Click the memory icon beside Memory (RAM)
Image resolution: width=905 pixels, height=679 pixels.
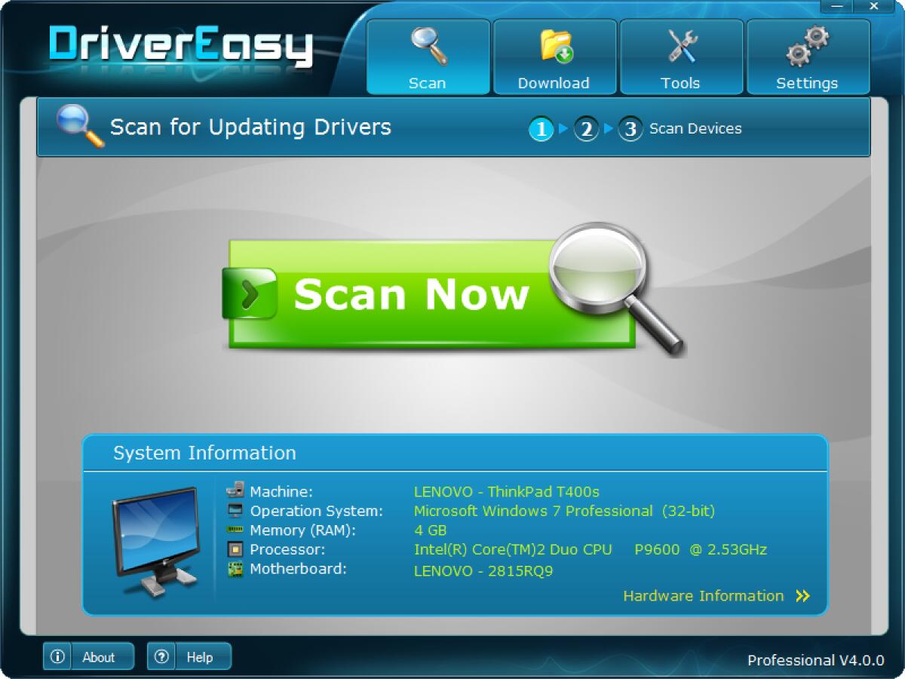[235, 529]
